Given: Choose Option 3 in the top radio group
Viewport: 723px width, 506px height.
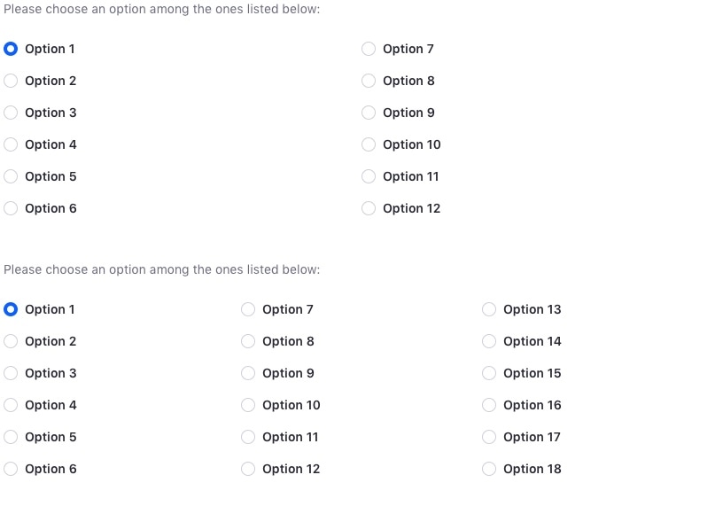Looking at the screenshot, I should click(11, 113).
